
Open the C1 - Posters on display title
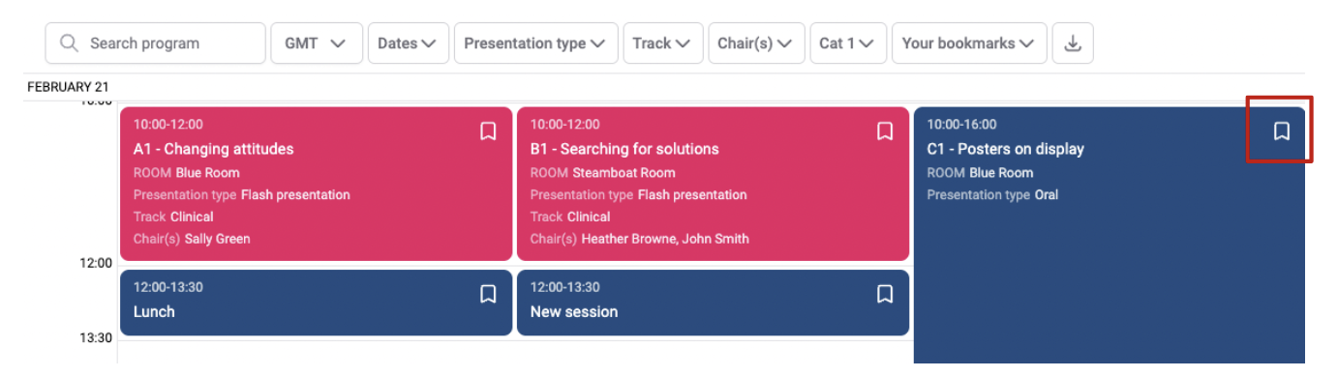click(x=1005, y=149)
